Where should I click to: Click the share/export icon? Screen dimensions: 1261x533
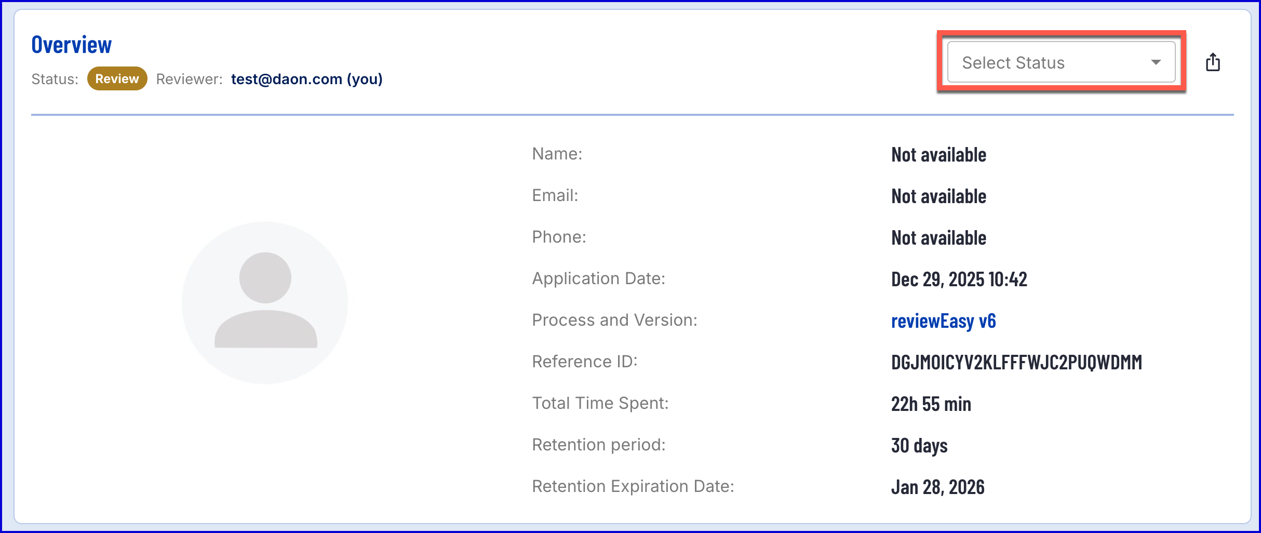coord(1213,62)
